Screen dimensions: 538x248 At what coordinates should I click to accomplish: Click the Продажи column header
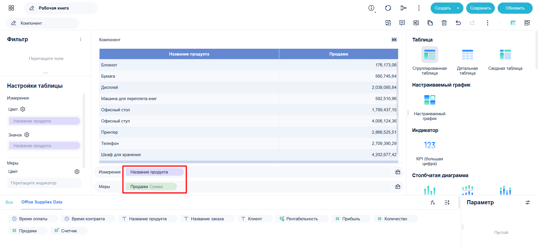(x=339, y=54)
